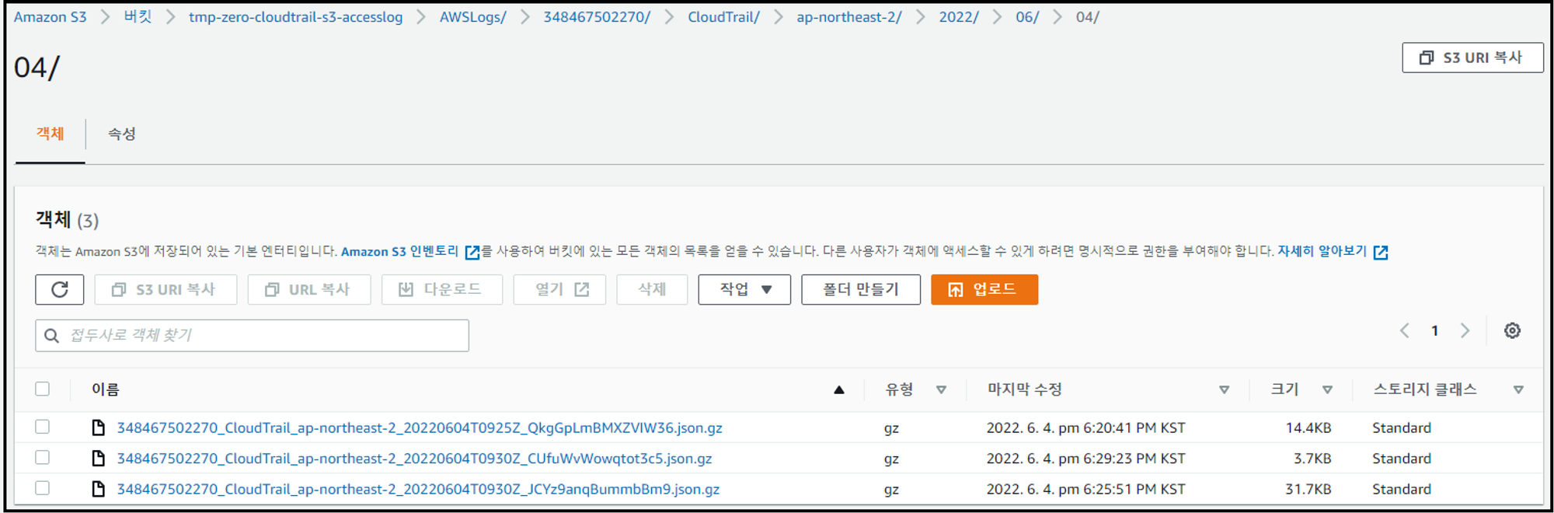The width and height of the screenshot is (1554, 513).
Task: Sort ascending by 이름 column arrow
Action: tap(839, 390)
